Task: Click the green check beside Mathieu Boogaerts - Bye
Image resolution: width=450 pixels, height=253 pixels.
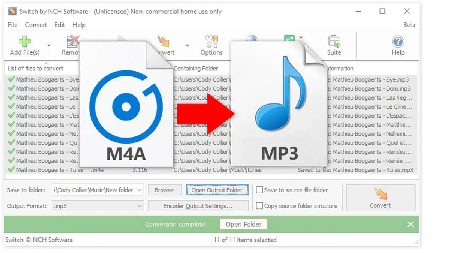Action: click(x=11, y=79)
